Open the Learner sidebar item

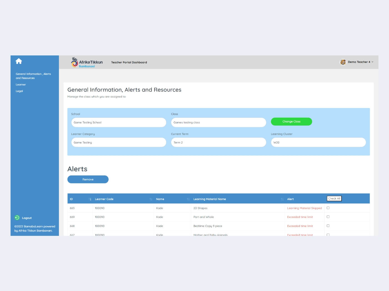click(21, 85)
